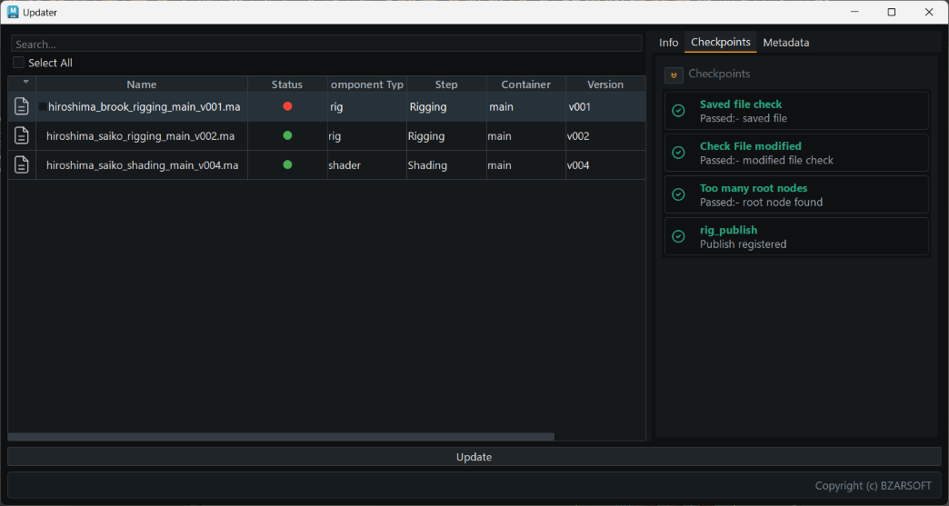Viewport: 949px width, 506px height.
Task: Click the Check File modified passed icon
Action: click(678, 153)
